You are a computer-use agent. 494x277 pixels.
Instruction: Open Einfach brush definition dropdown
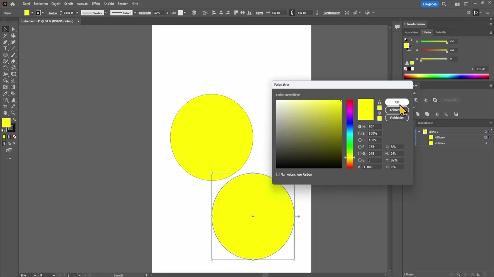point(135,13)
